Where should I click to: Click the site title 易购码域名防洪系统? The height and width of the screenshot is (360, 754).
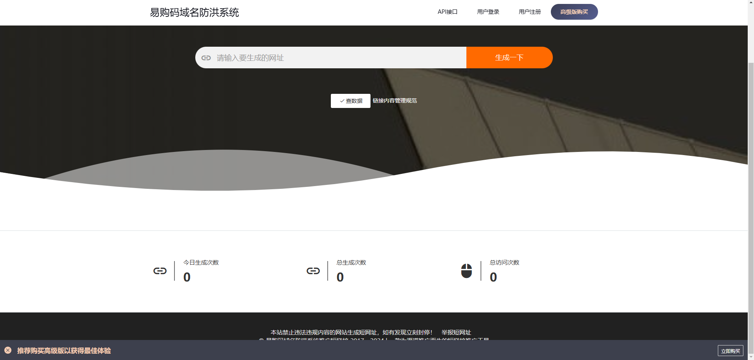[194, 13]
